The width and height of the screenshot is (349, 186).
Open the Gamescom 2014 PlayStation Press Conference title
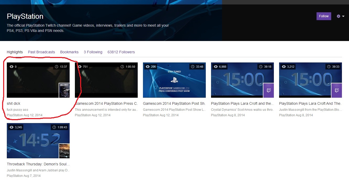pos(106,103)
